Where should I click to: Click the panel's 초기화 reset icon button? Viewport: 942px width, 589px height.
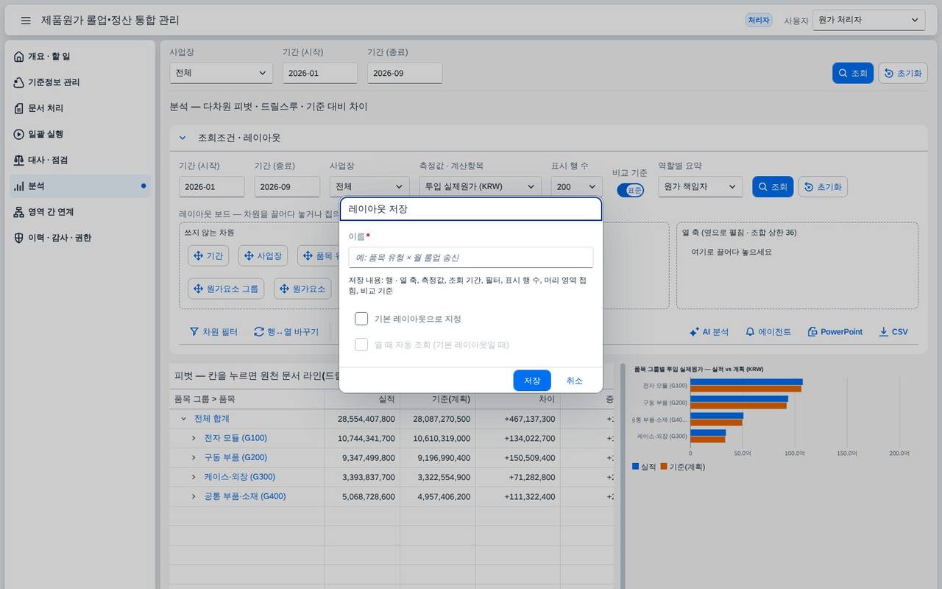(823, 187)
